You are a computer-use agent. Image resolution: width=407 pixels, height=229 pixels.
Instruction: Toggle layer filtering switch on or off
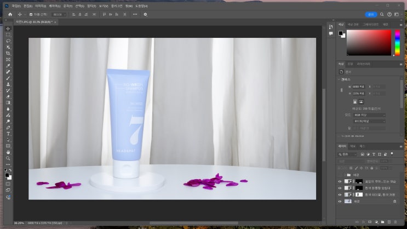[x=392, y=154]
